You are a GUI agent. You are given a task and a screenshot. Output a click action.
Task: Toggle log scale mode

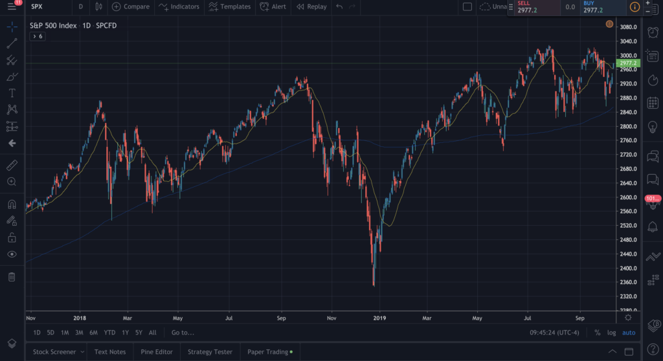tap(611, 333)
